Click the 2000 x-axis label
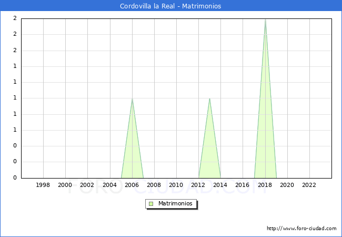Image resolution: width=342 pixels, height=237 pixels. point(65,185)
